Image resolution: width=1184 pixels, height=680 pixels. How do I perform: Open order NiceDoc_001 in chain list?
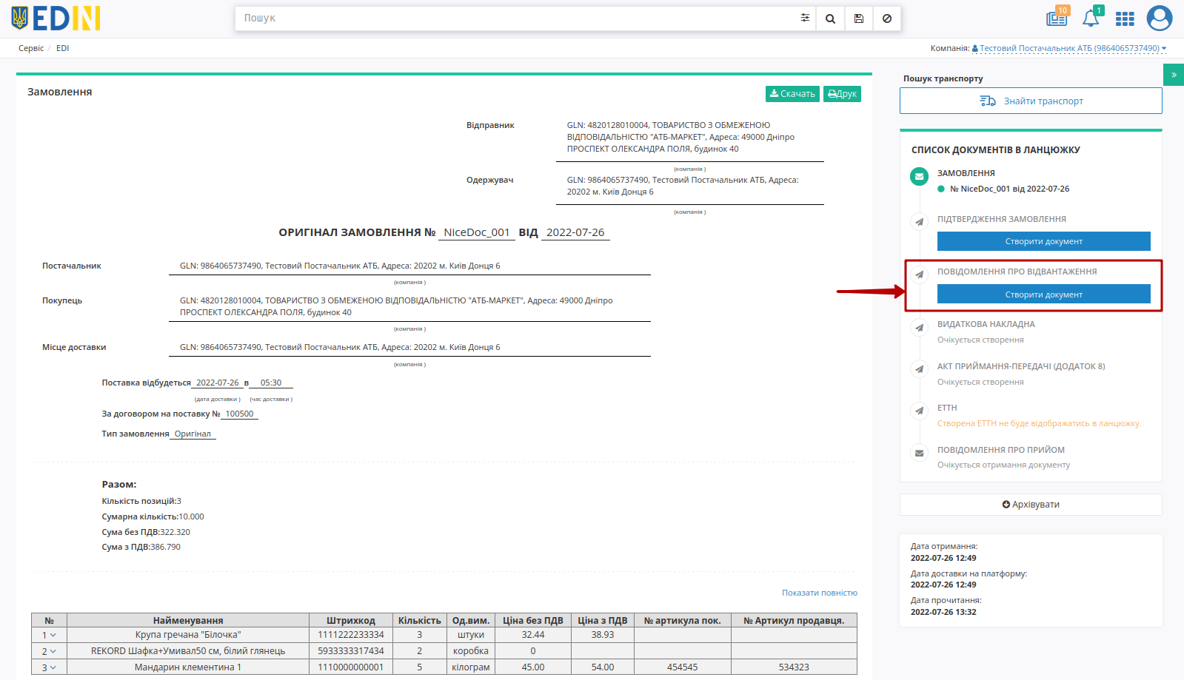pos(1009,189)
